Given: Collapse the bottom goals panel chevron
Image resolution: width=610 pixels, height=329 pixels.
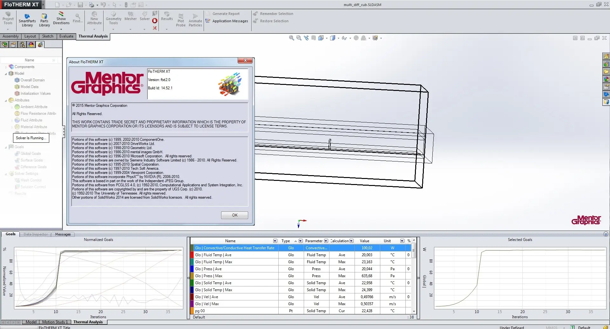Looking at the screenshot, I should 606,234.
